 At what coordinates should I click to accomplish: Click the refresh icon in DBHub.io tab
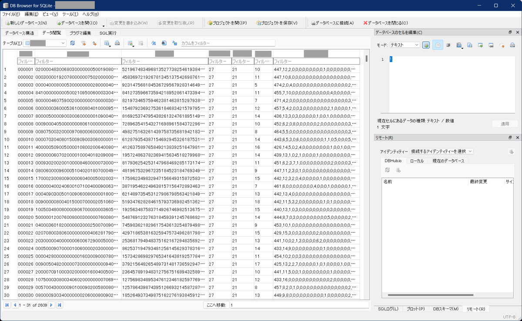[x=387, y=170]
